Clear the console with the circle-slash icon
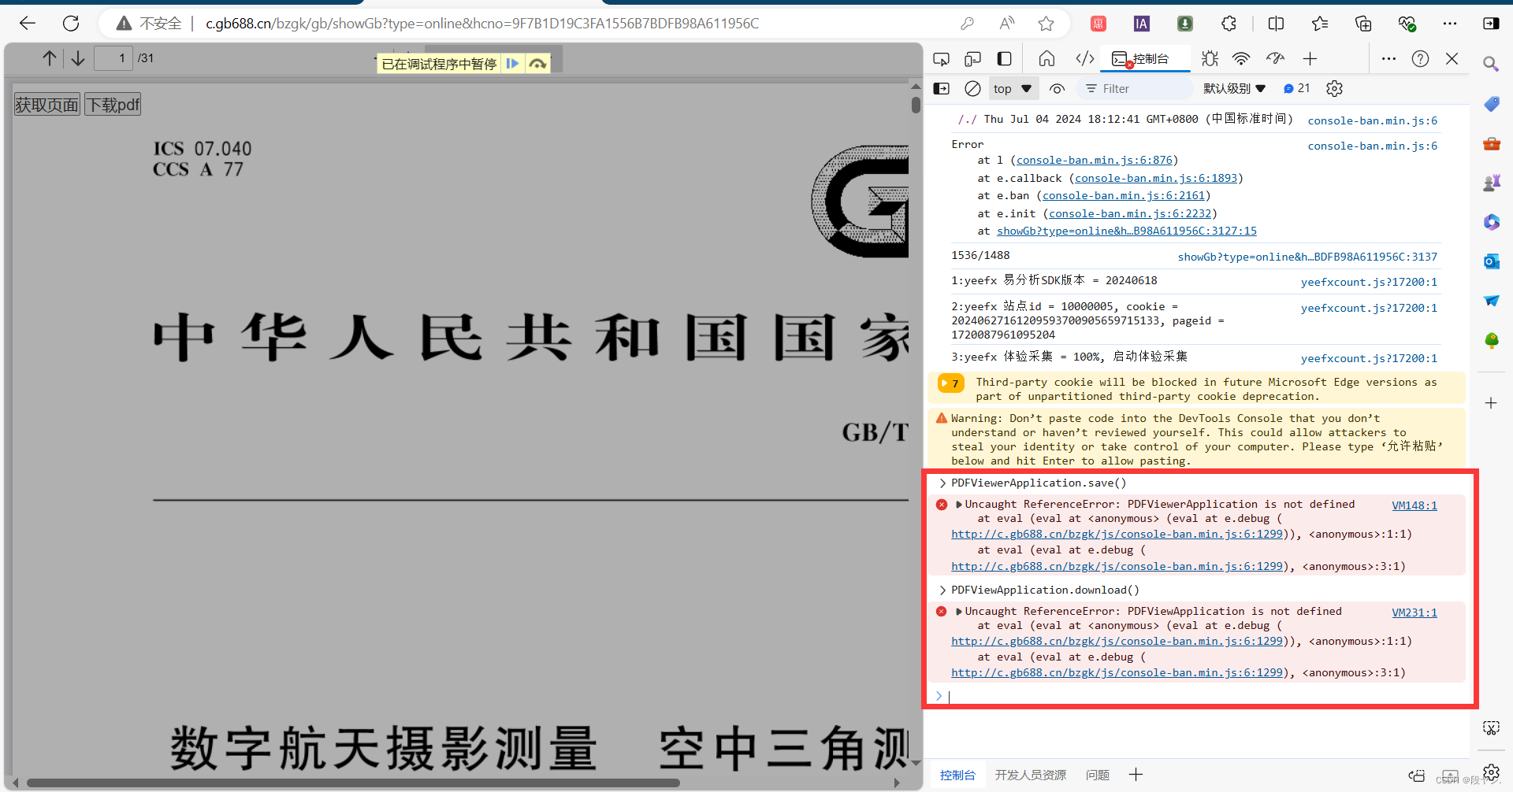 pyautogui.click(x=972, y=88)
